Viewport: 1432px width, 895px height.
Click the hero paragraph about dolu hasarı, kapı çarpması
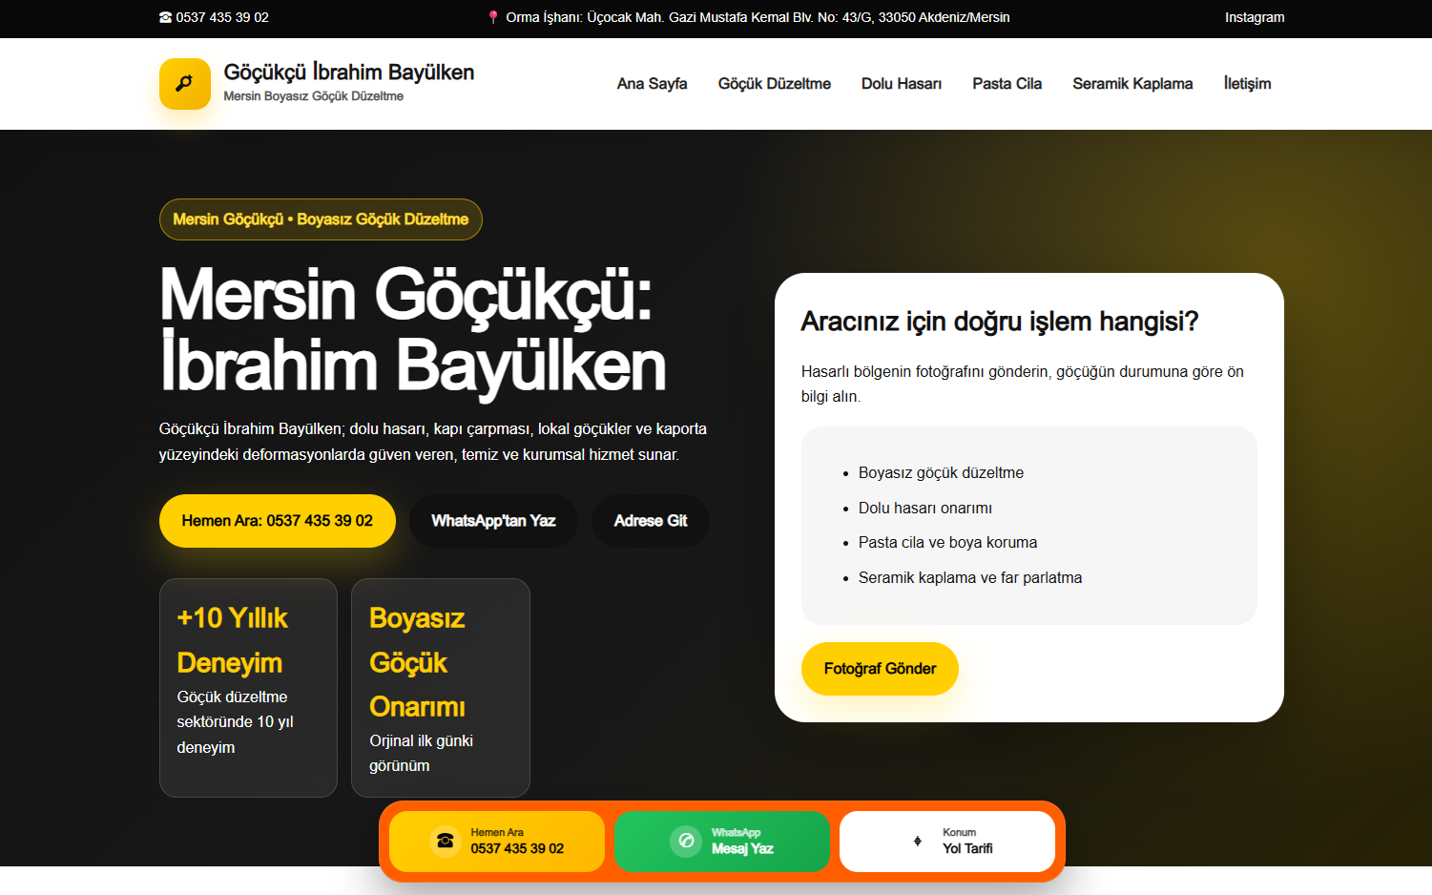point(433,442)
